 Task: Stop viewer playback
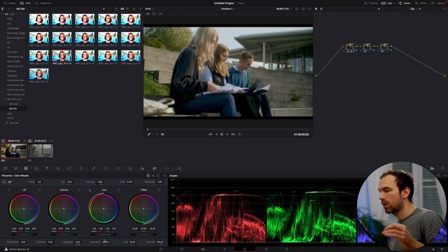coord(222,134)
